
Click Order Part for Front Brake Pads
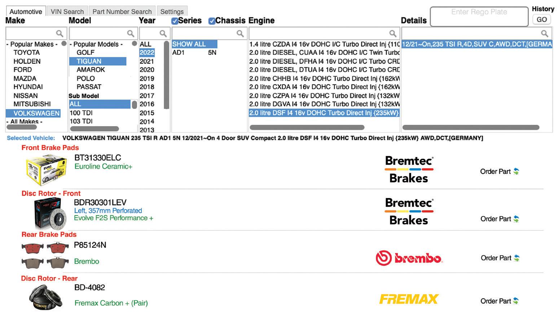click(x=495, y=171)
